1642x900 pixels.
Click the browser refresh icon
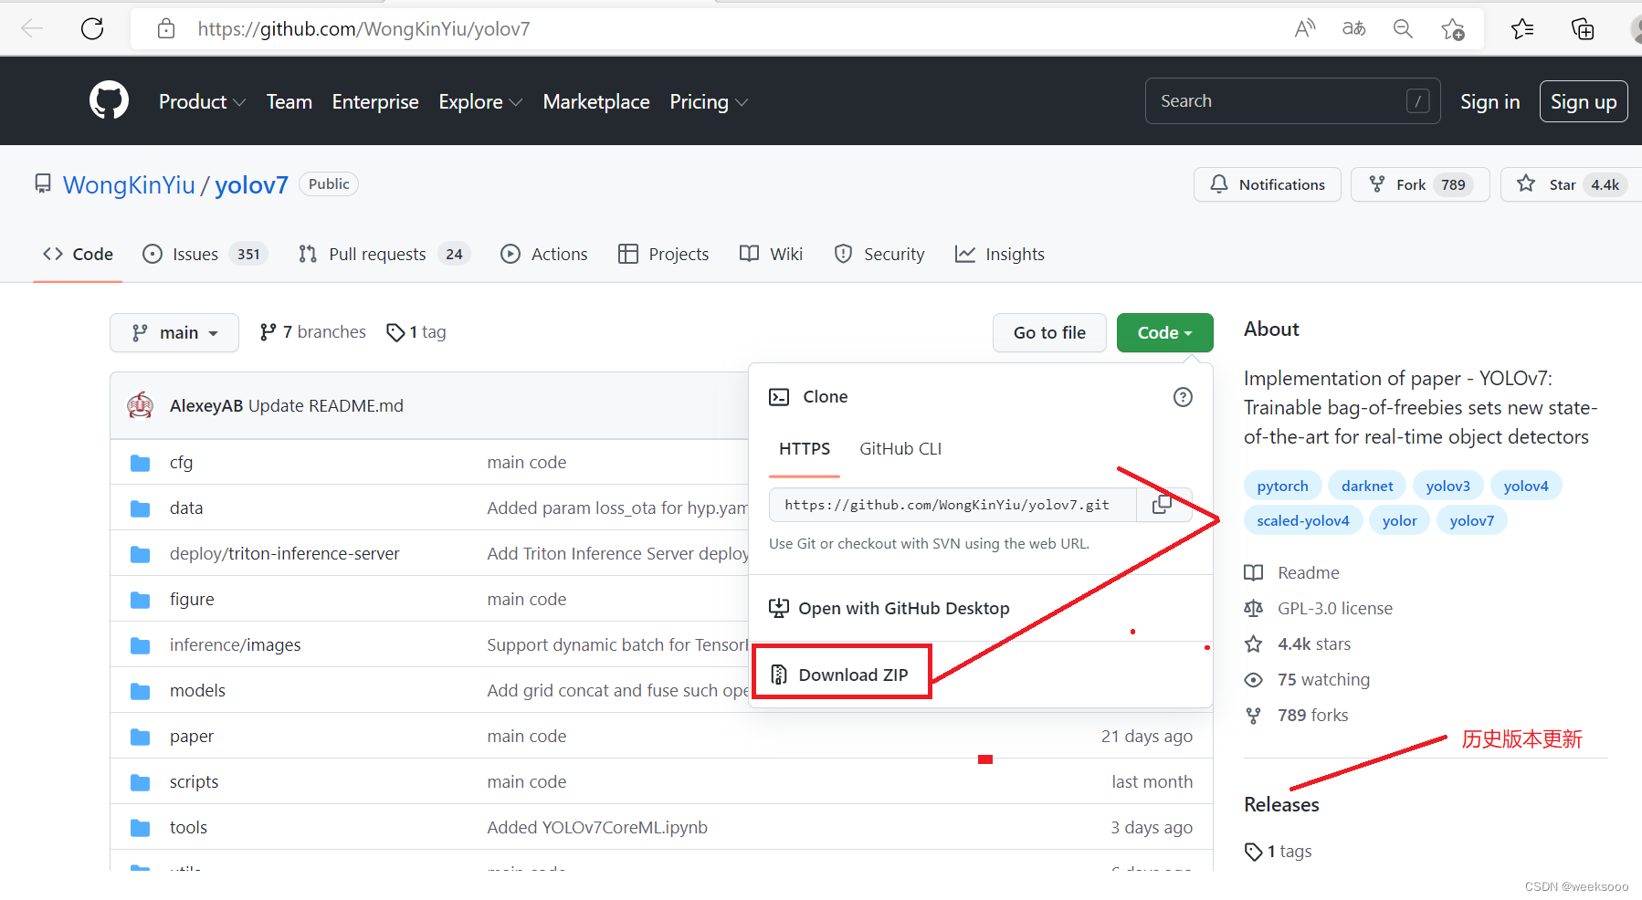(x=92, y=28)
